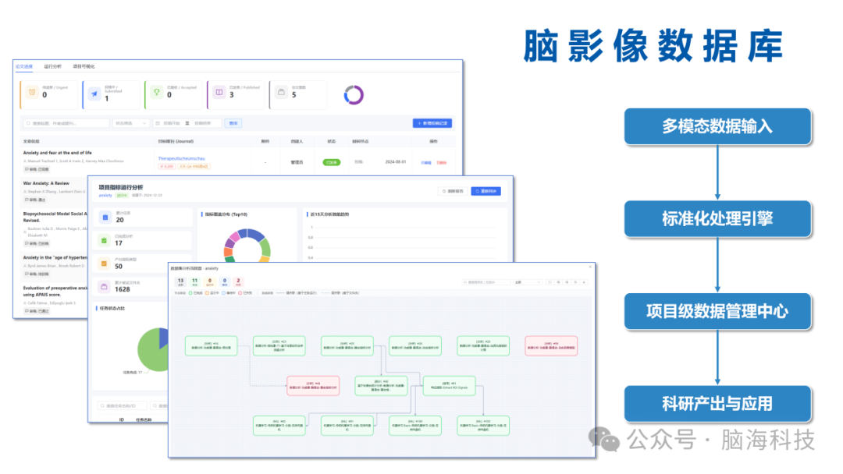
Task: Click the green 11 completed count badge
Action: [194, 281]
